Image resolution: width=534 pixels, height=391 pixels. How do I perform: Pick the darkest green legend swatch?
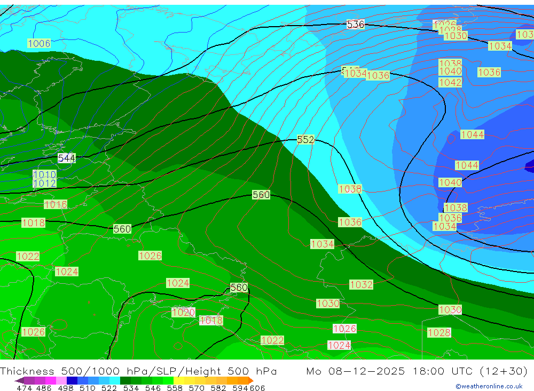[x=125, y=380]
